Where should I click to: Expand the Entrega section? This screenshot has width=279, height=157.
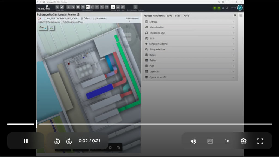[190, 22]
